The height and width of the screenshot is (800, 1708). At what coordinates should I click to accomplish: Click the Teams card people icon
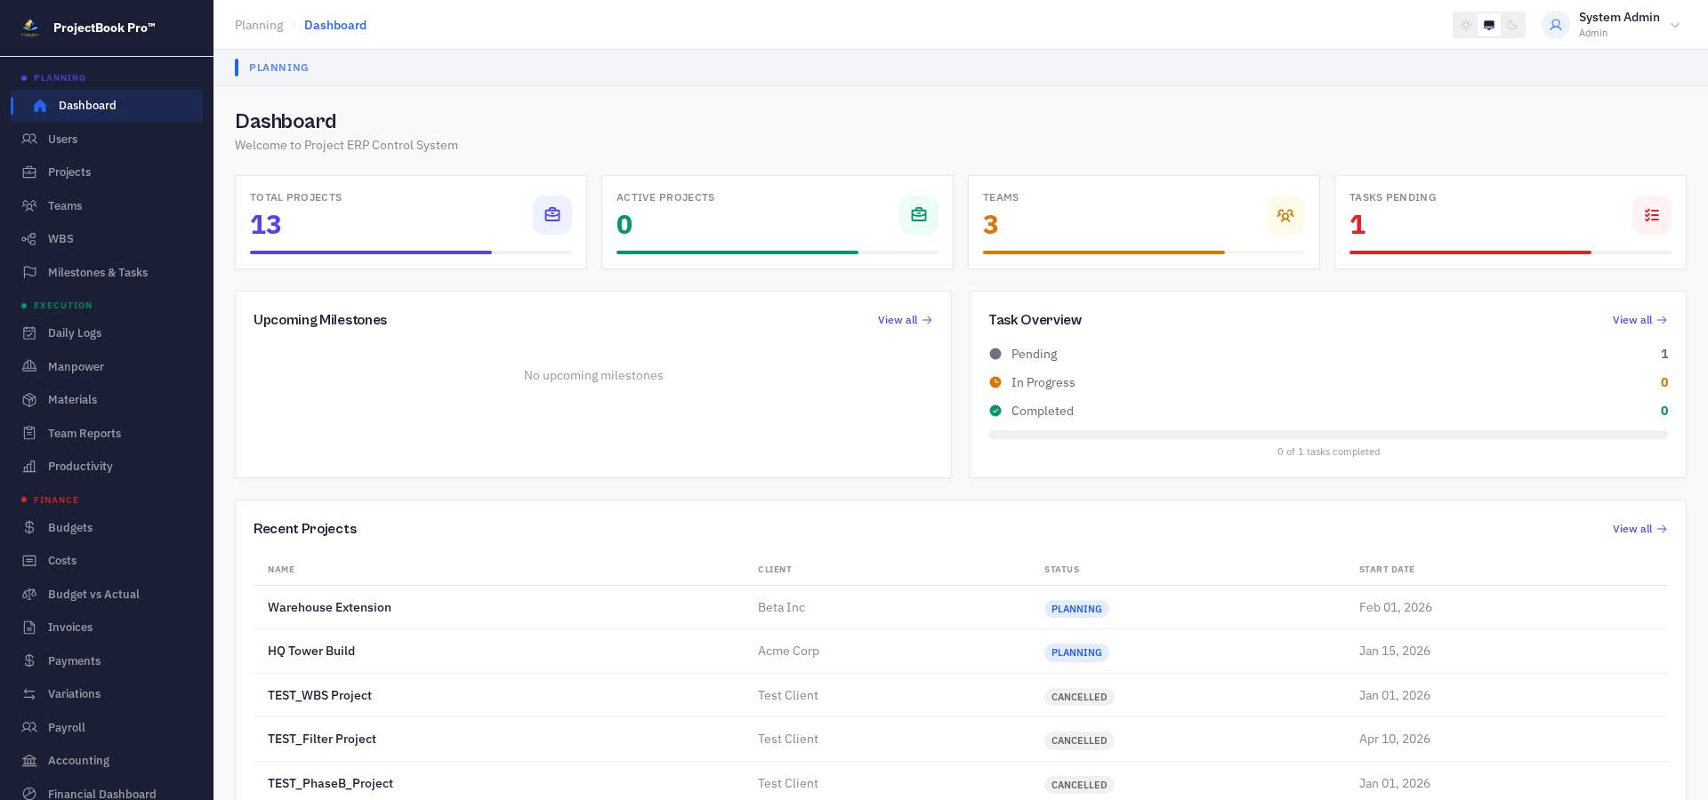1285,215
